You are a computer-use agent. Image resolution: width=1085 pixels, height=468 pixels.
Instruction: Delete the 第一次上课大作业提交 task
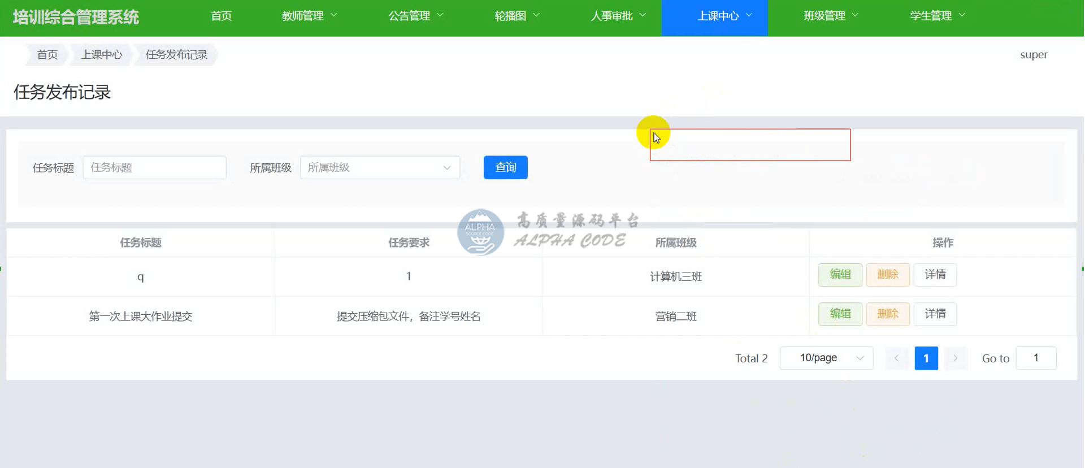887,314
